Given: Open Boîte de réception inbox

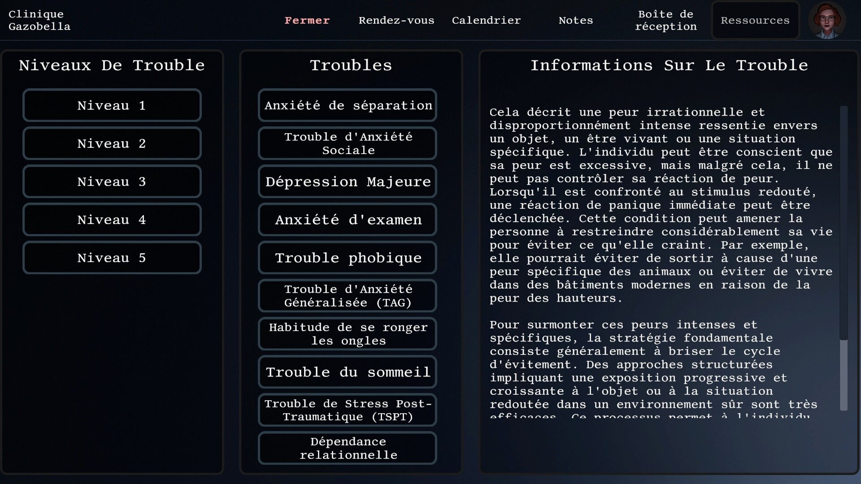Looking at the screenshot, I should 665,21.
